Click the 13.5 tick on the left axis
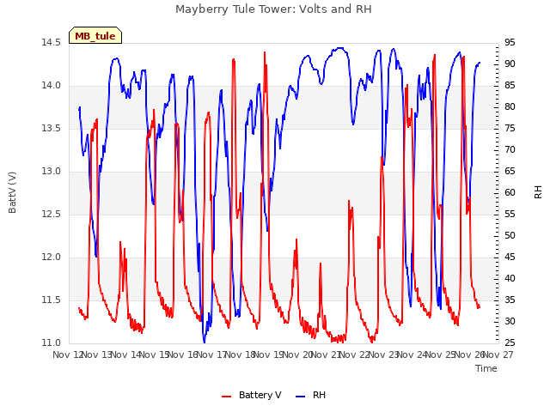Viewport: 550px width, 412px height. coord(52,129)
